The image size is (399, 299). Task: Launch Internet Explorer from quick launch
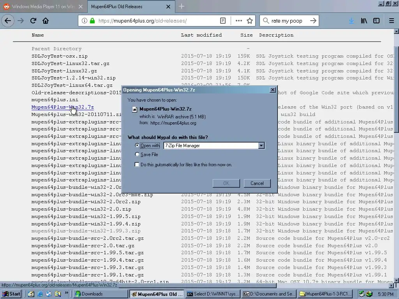pyautogui.click(x=40, y=294)
